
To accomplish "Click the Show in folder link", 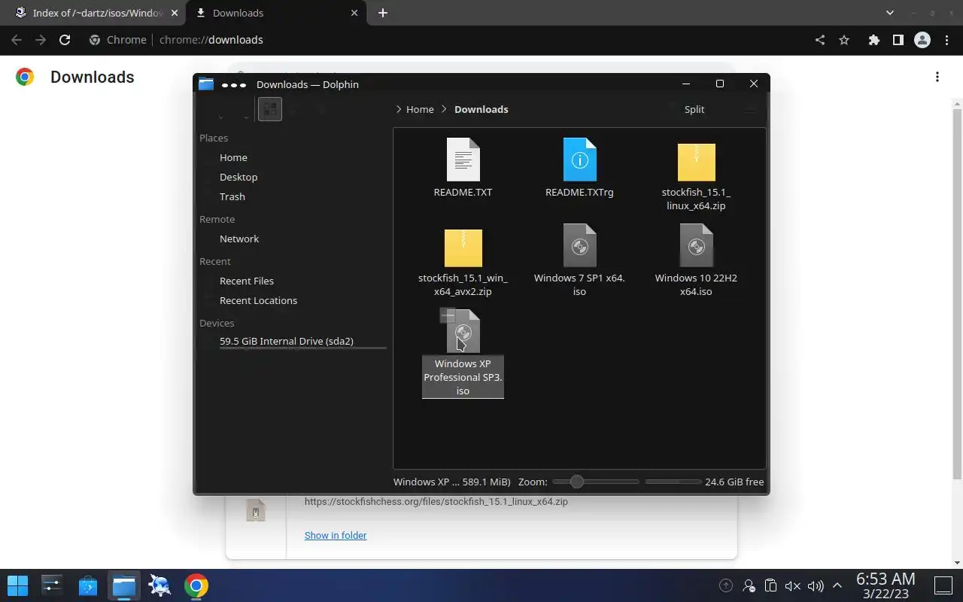I will point(336,535).
